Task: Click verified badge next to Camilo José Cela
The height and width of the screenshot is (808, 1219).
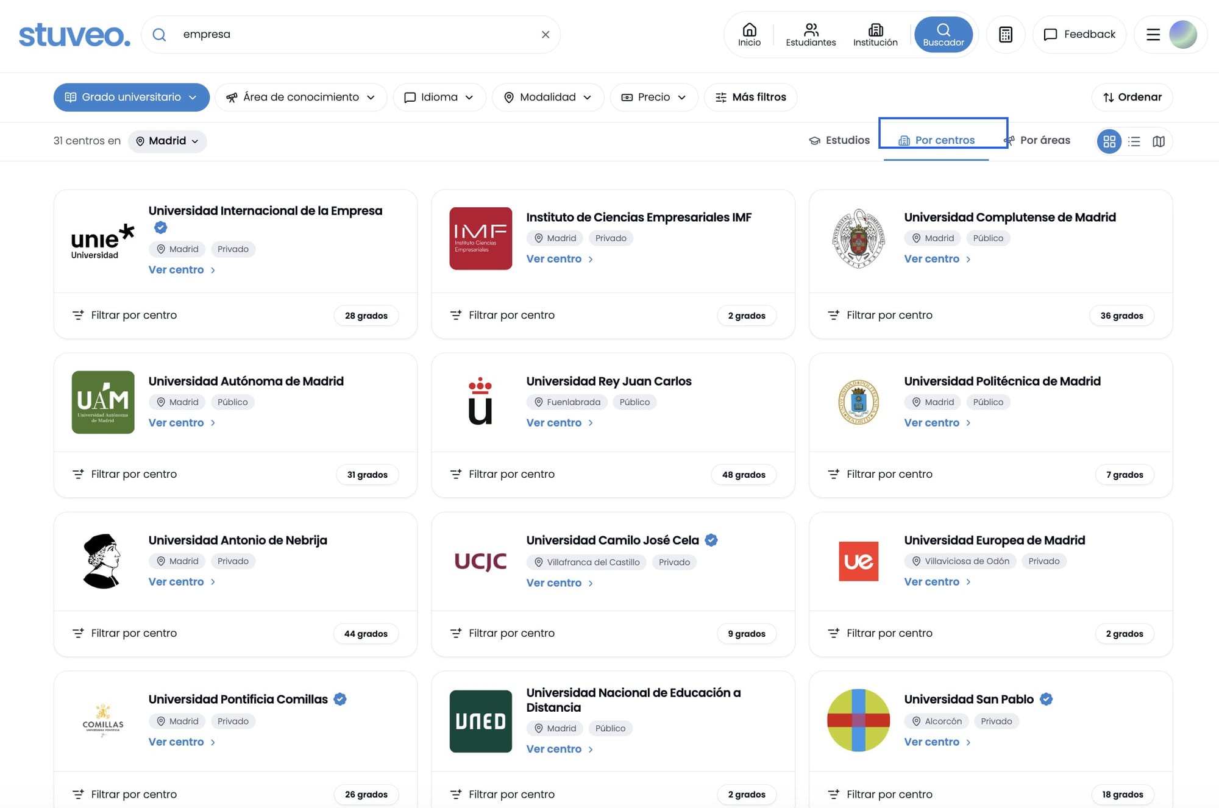Action: [x=711, y=540]
